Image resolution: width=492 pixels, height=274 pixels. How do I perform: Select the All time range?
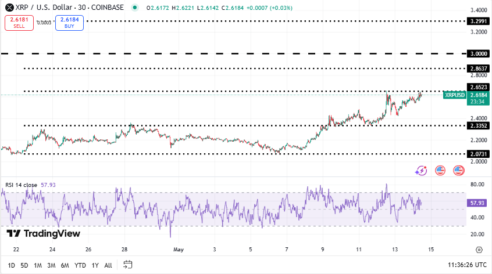pos(108,265)
